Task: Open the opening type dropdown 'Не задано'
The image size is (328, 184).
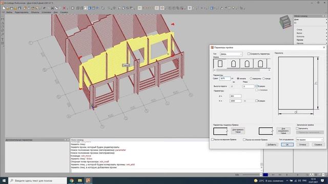Action: (x=310, y=140)
